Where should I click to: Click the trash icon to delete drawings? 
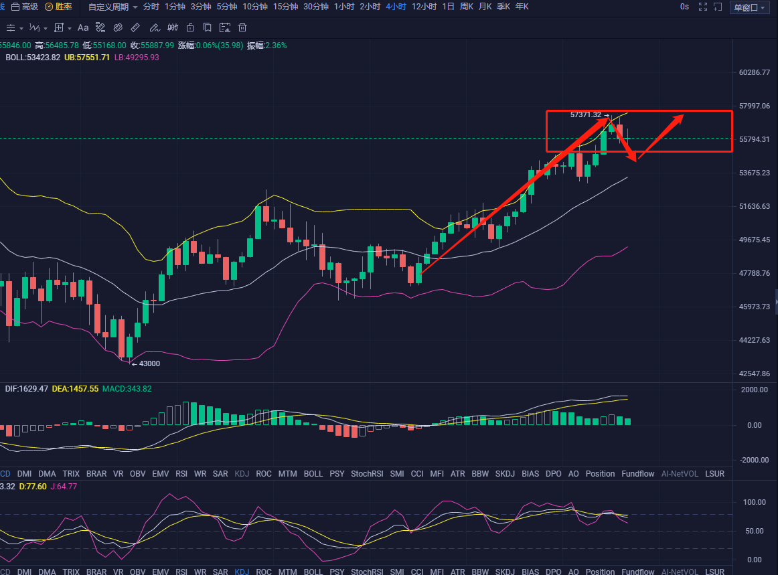pyautogui.click(x=242, y=28)
